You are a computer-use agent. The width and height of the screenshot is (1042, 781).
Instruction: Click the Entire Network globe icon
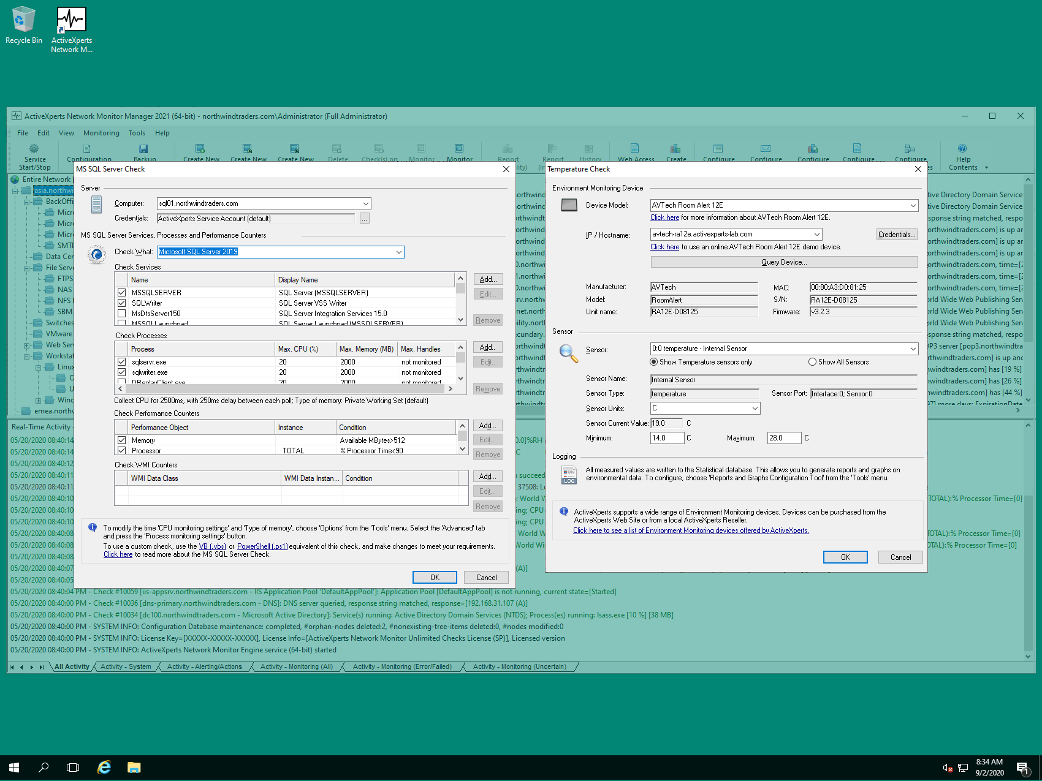tap(15, 179)
